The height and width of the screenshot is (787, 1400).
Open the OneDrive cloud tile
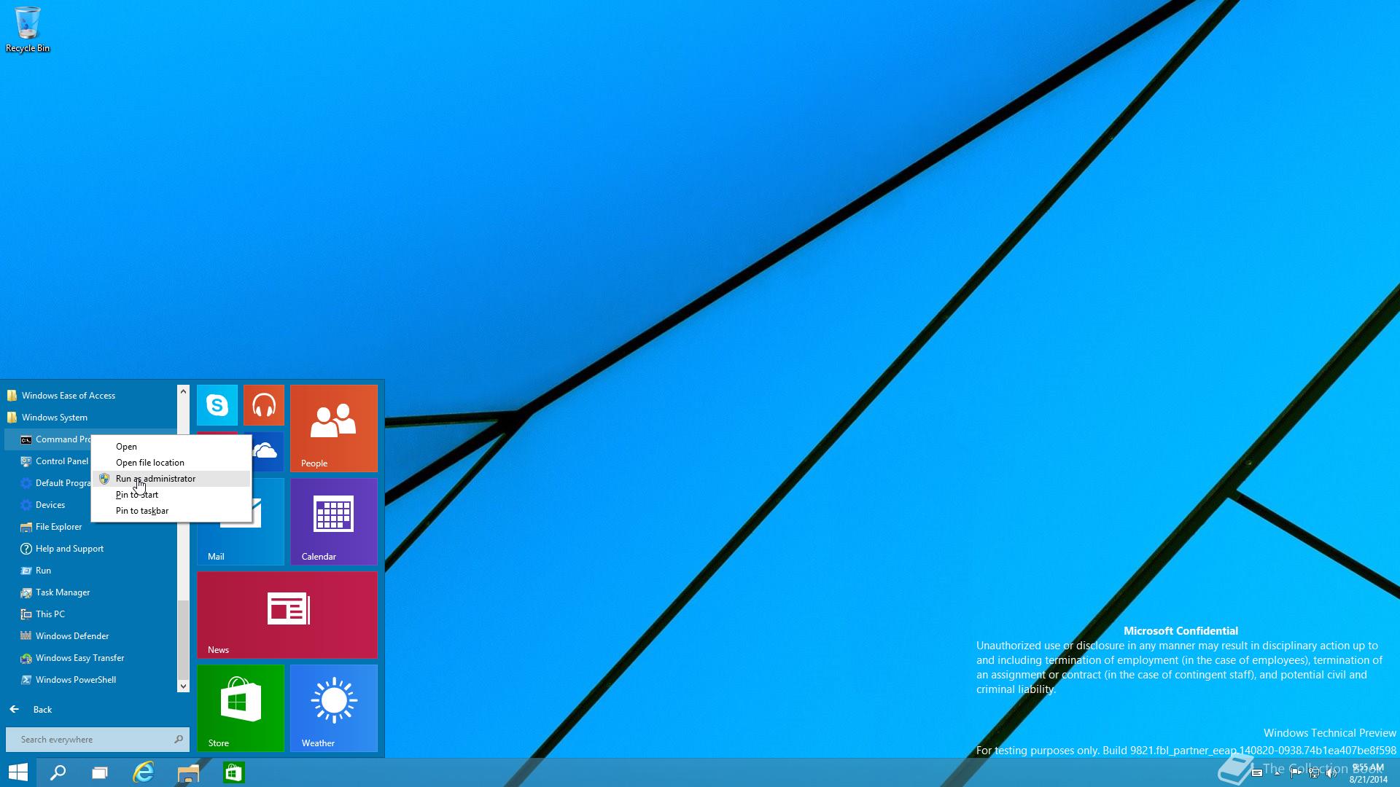(267, 452)
